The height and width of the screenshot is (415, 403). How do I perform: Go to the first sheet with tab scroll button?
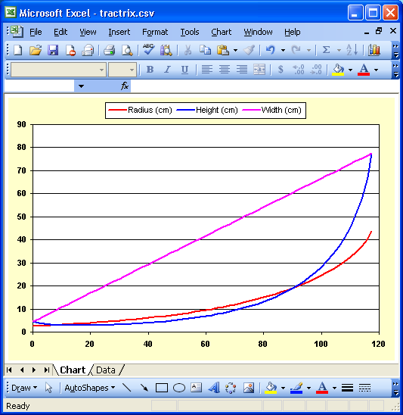pyautogui.click(x=9, y=370)
